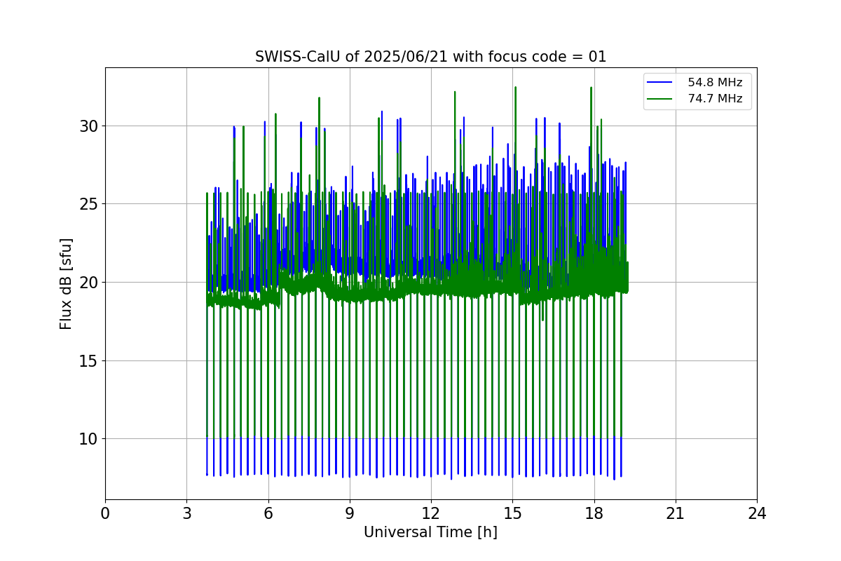This screenshot has height=561, width=841.
Task: Click the 'Flux dB [sfu]' y-axis label
Action: [66, 283]
